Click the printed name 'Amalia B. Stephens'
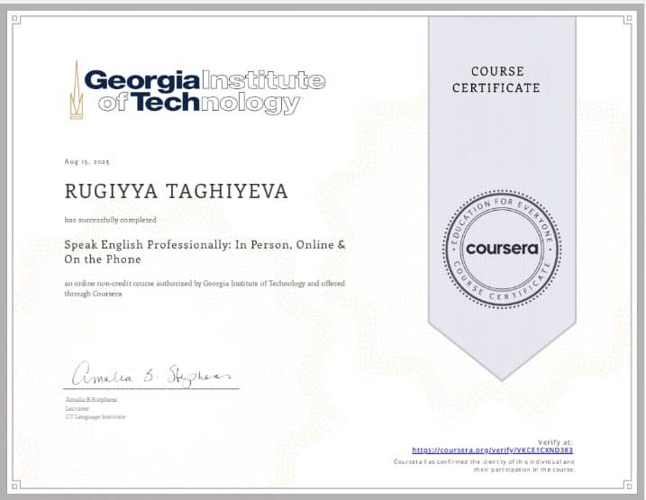This screenshot has width=646, height=500. point(91,398)
